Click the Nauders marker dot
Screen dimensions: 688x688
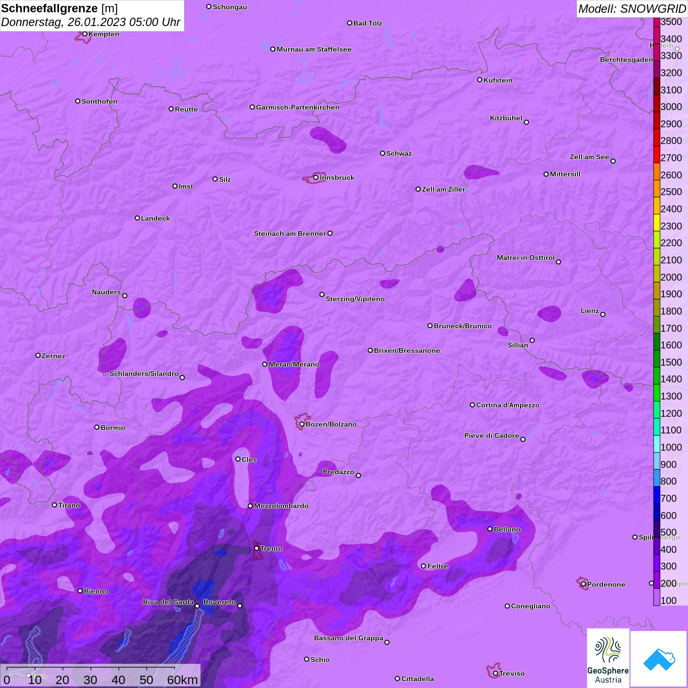click(125, 296)
